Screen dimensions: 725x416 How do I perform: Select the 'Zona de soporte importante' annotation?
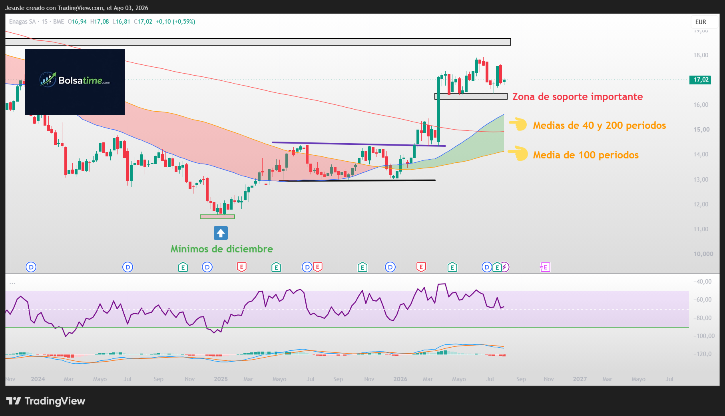pos(578,96)
